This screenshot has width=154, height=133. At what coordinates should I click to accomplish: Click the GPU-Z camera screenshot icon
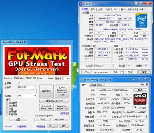[x=142, y=84]
